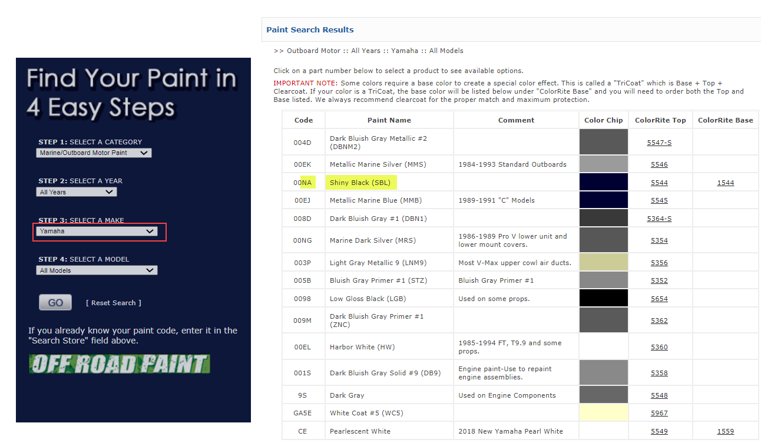Viewport: 761px width, 446px height.
Task: Click the ColorRite Top column header
Action: pyautogui.click(x=660, y=120)
